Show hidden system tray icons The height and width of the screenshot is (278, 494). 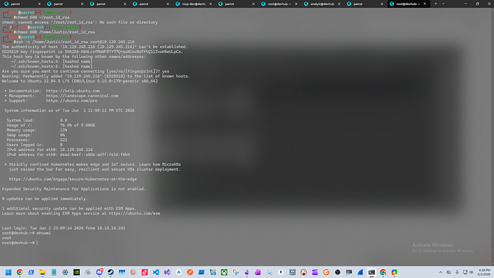(x=440, y=272)
